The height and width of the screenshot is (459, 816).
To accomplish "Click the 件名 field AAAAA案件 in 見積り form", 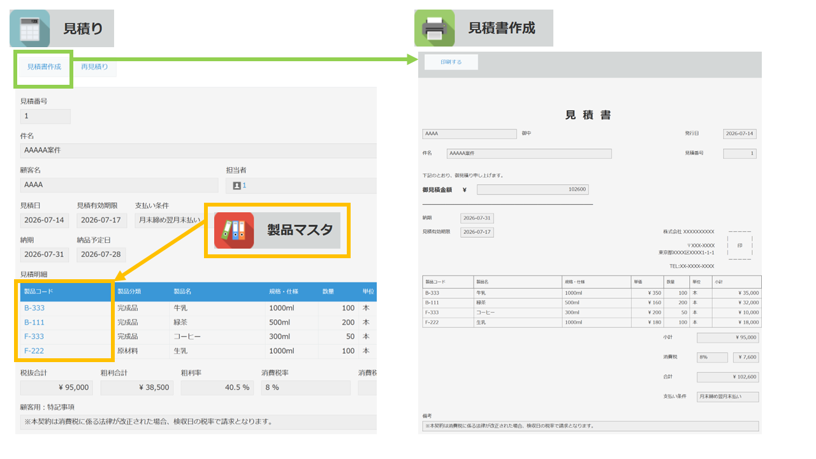I will tap(198, 150).
